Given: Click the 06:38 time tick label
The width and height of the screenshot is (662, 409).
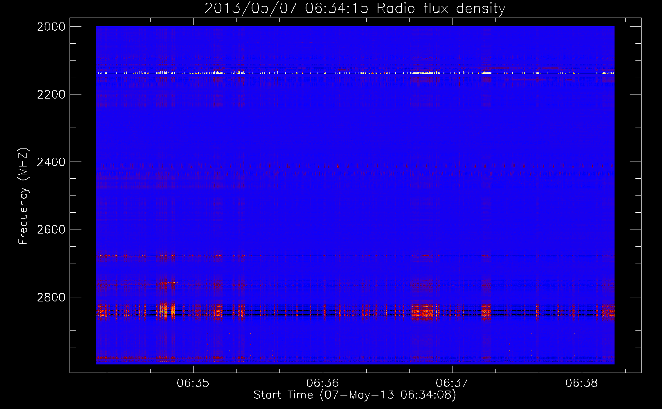Looking at the screenshot, I should tap(582, 383).
